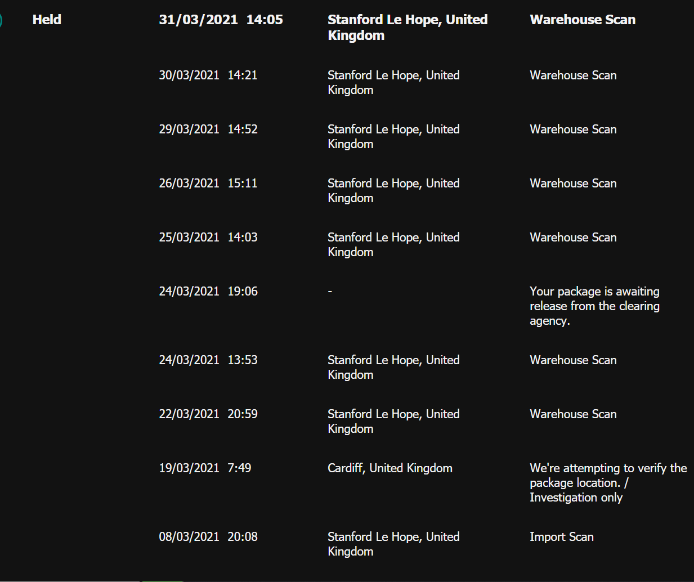Click the horizontal scrollbar at the bottom
694x582 pixels.
[70, 580]
